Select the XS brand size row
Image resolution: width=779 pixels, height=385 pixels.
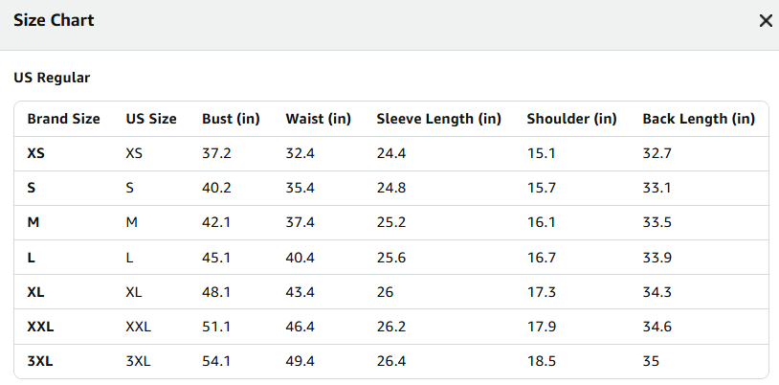click(x=391, y=153)
